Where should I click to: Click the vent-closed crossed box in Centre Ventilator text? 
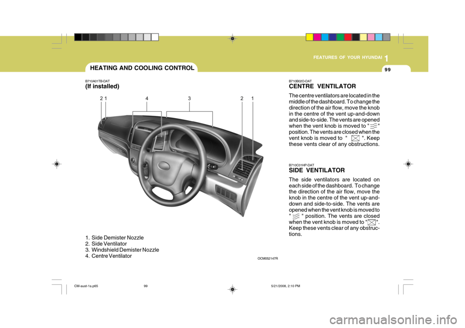pyautogui.click(x=355, y=138)
